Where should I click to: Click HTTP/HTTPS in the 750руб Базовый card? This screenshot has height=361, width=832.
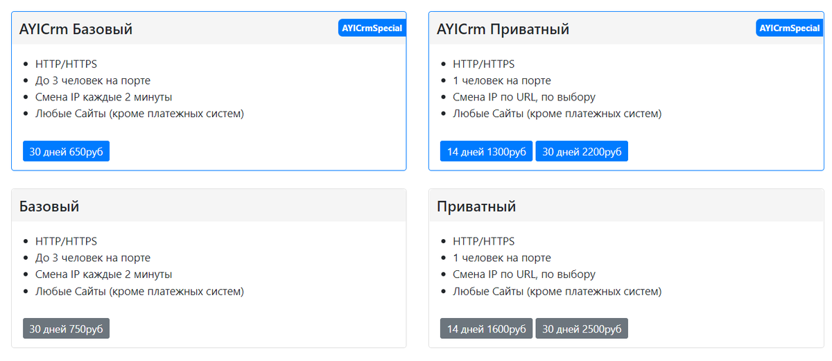pos(66,241)
